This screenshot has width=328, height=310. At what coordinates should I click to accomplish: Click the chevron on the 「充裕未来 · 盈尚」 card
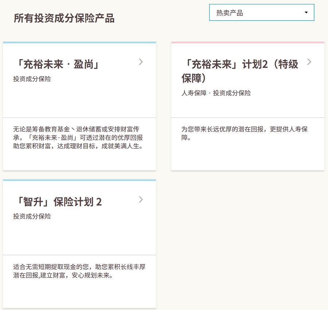click(141, 62)
